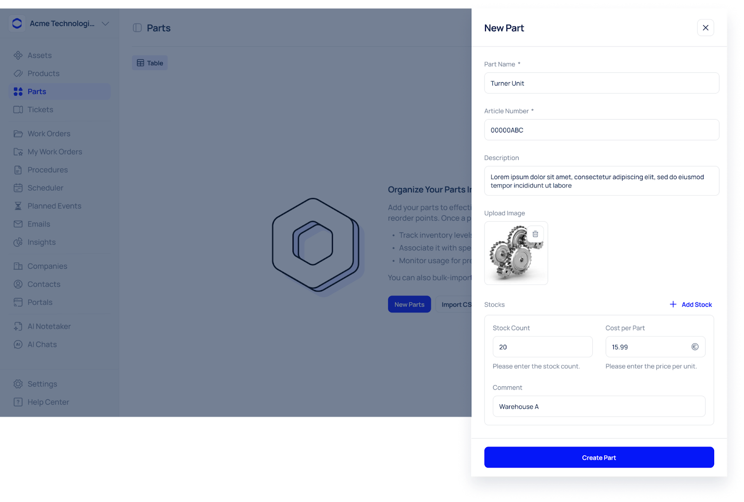Click the Companies building icon
This screenshot has height=502, width=744.
point(18,266)
